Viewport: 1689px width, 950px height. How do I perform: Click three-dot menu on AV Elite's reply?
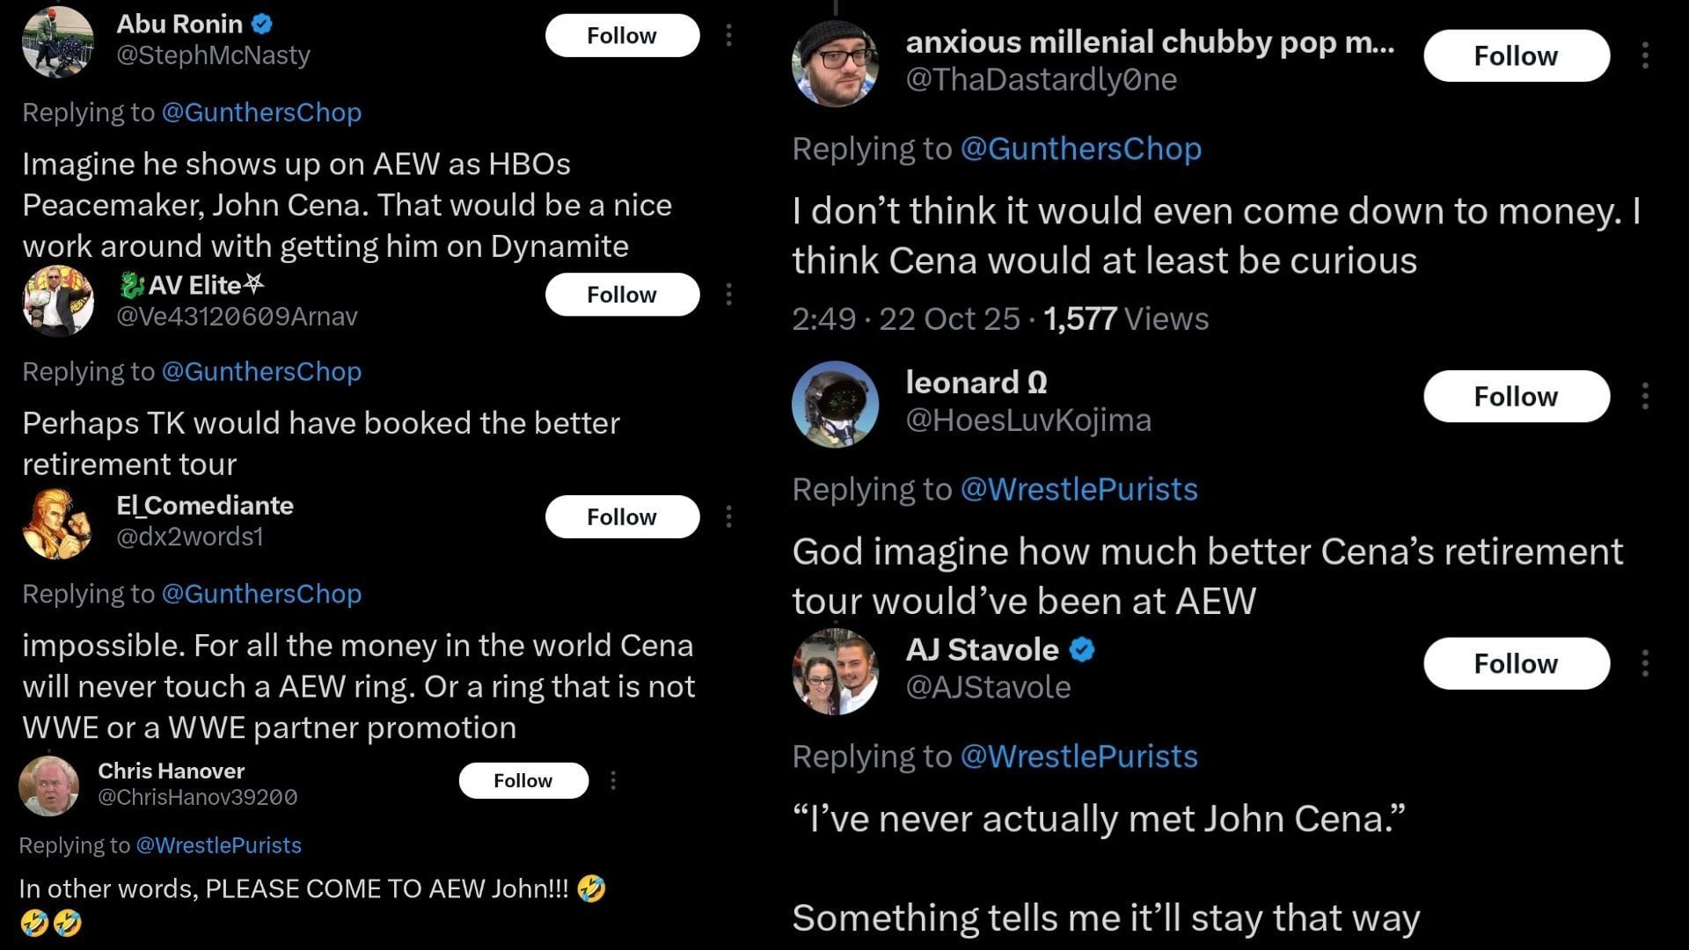click(728, 294)
